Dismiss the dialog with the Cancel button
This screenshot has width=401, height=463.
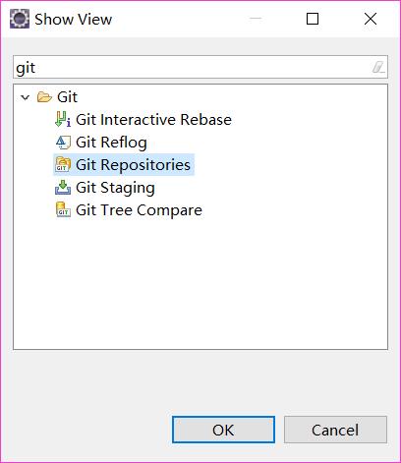point(335,430)
